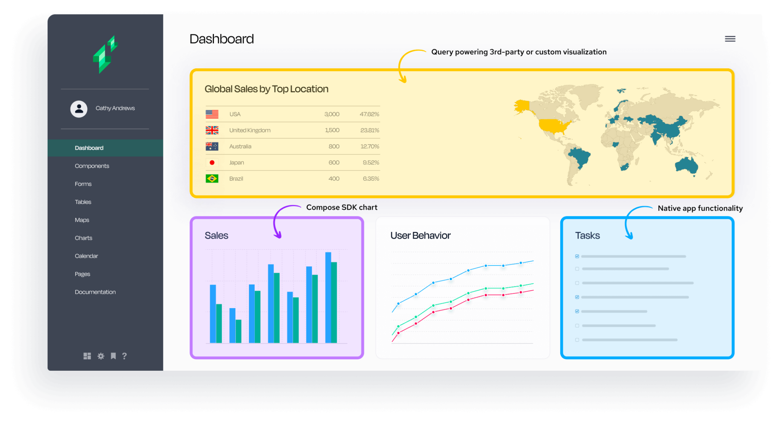
Task: Click the Brazil flag icon
Action: [x=212, y=178]
